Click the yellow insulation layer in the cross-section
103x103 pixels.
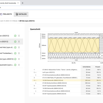[x=73, y=45]
